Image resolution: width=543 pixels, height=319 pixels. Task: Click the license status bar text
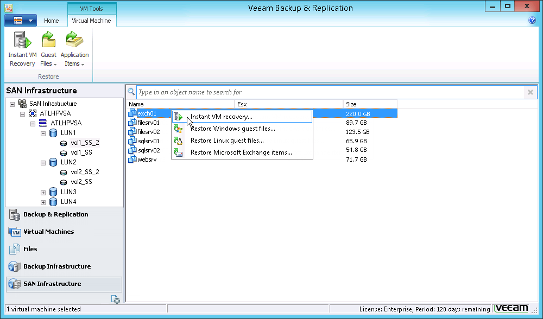tap(425, 309)
